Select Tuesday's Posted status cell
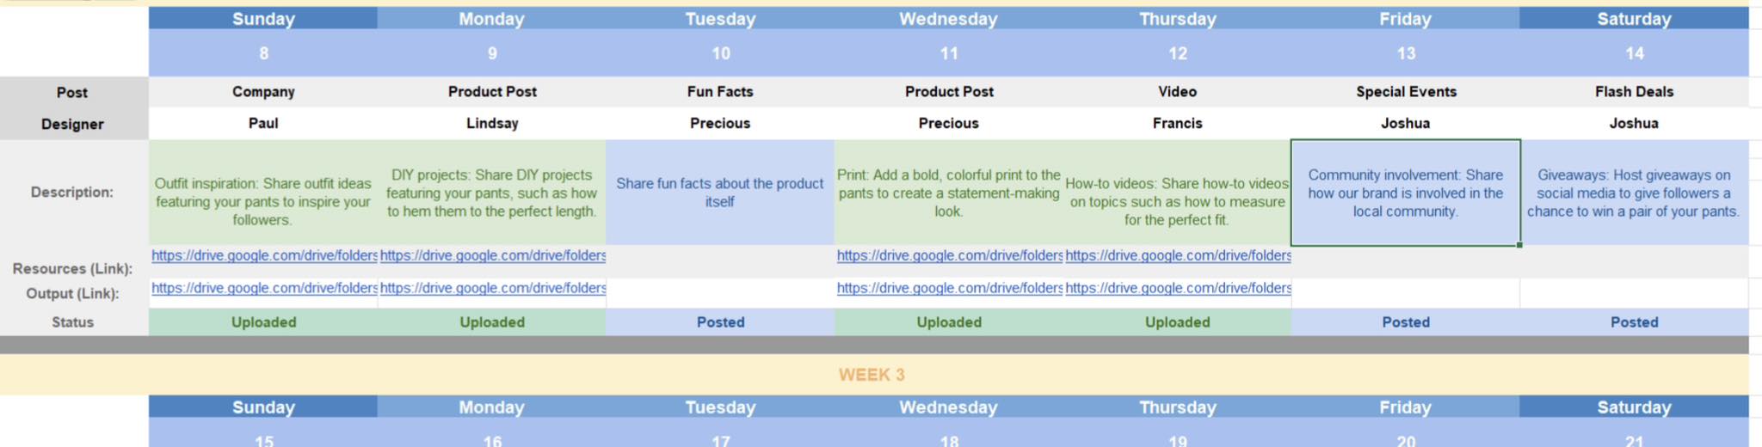The width and height of the screenshot is (1762, 447). click(720, 322)
